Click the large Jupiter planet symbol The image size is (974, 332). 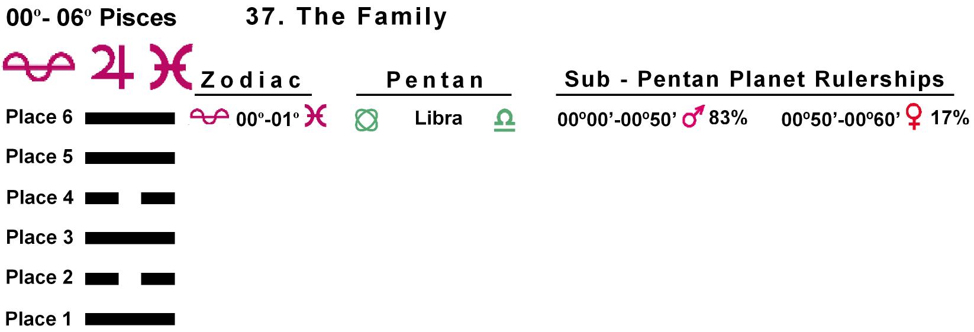tap(112, 67)
